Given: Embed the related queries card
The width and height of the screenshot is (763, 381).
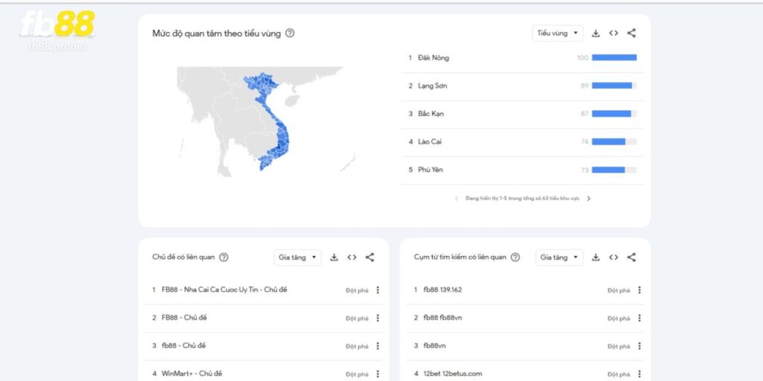Looking at the screenshot, I should (x=614, y=257).
